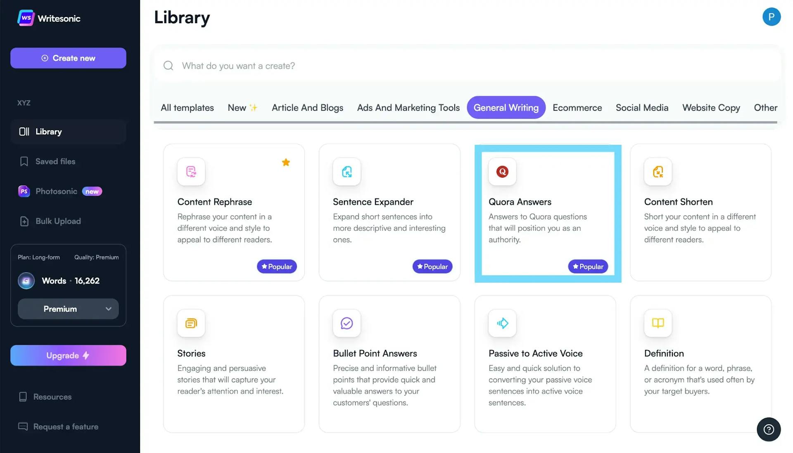Toggle Popular badge on Sentence Expander

[x=432, y=266]
